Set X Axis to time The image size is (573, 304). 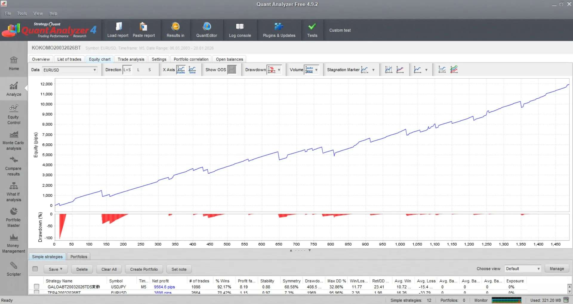[x=192, y=70]
